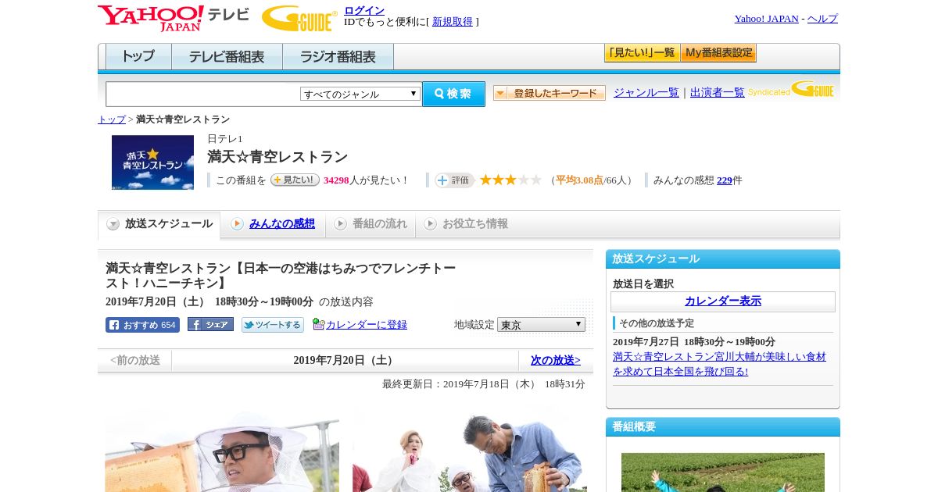Tweet using ツイートする button
938x492 pixels.
pyautogui.click(x=272, y=325)
